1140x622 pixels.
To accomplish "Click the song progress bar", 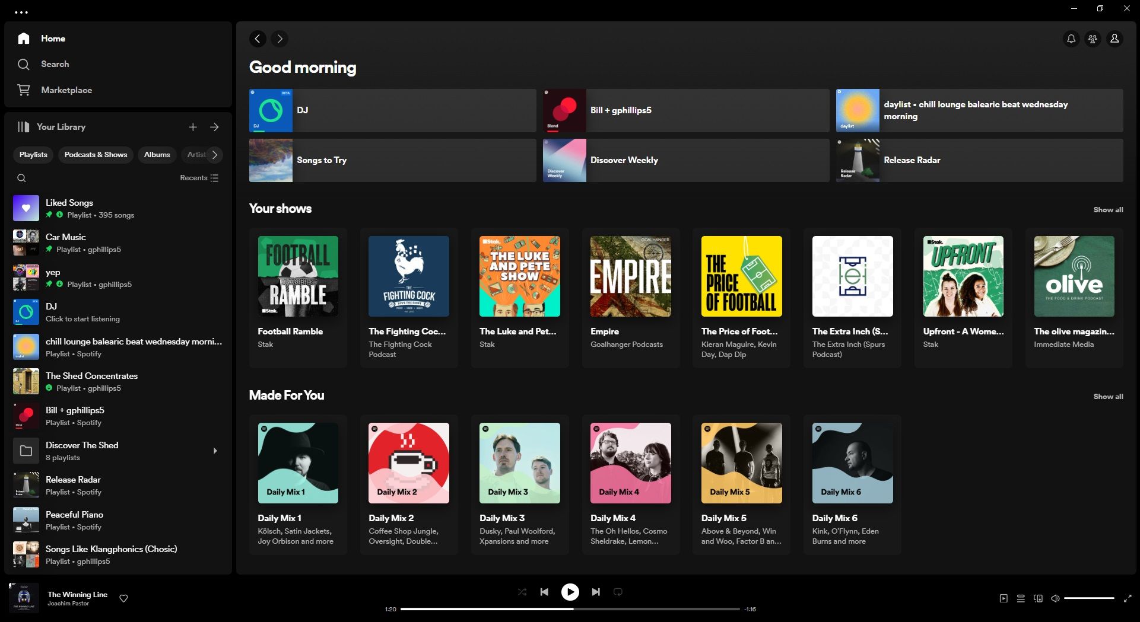I will pos(570,608).
